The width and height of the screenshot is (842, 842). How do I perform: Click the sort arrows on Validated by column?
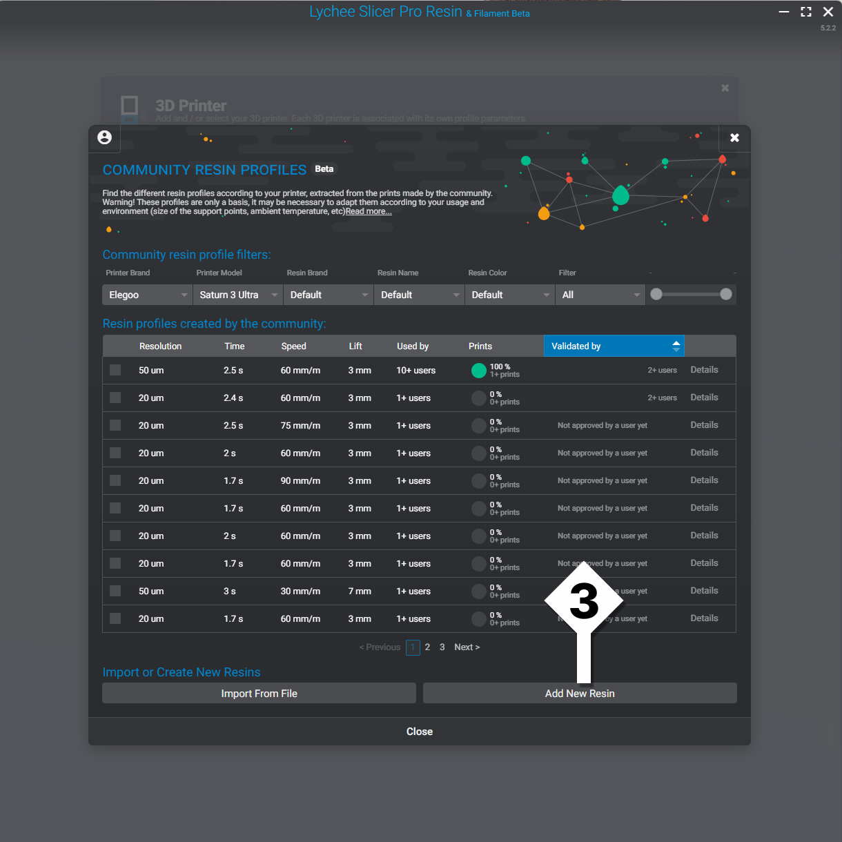pos(675,346)
